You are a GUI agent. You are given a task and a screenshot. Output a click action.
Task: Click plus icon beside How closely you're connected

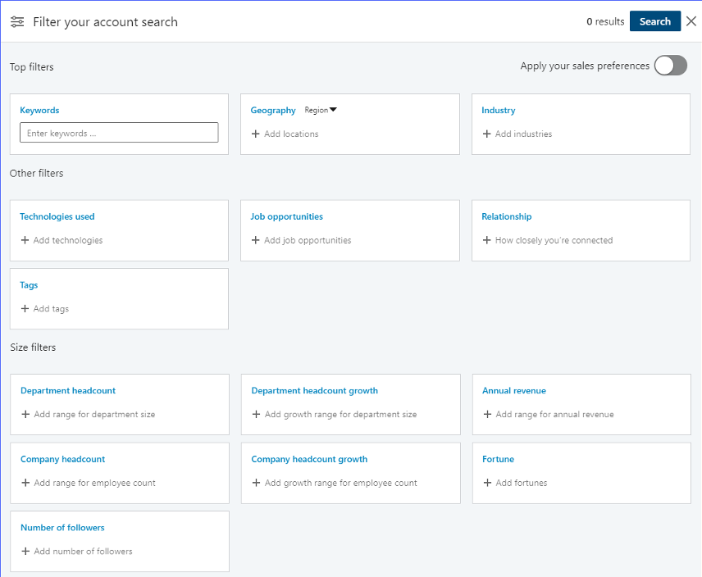pyautogui.click(x=486, y=240)
